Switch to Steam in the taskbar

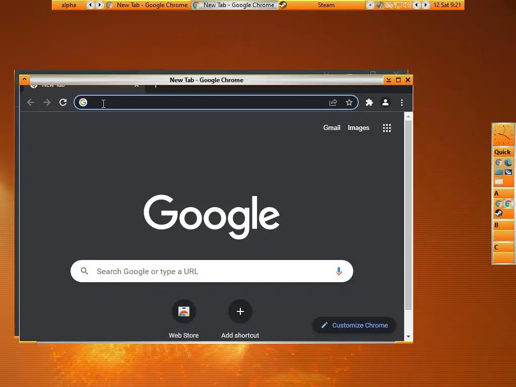[321, 5]
